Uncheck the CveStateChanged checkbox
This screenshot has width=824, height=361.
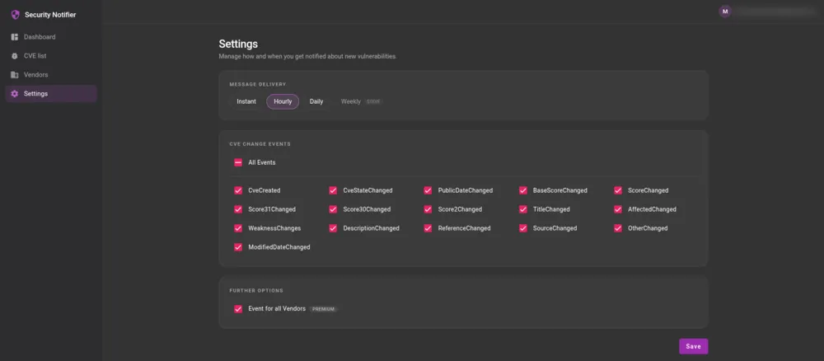point(333,190)
